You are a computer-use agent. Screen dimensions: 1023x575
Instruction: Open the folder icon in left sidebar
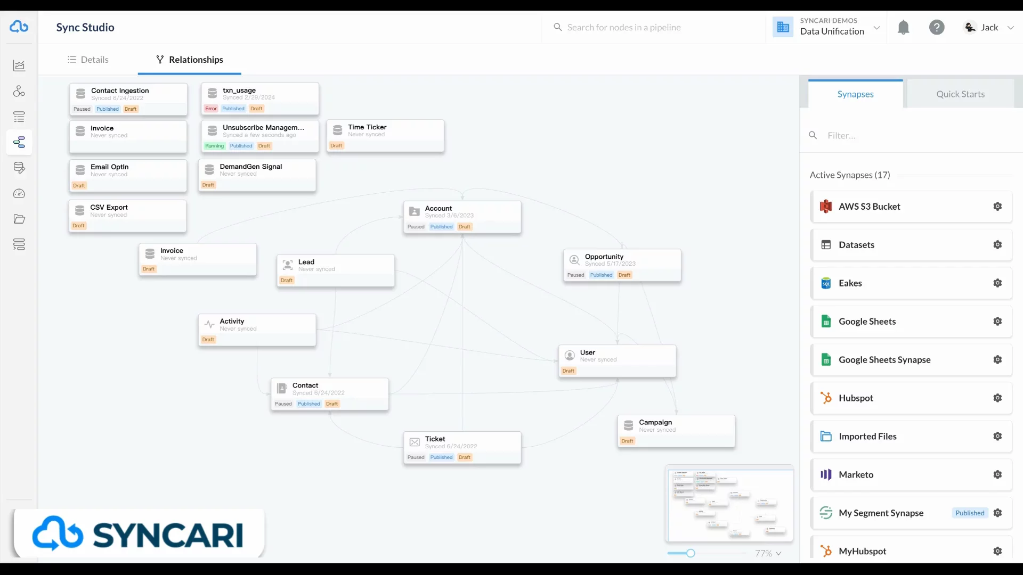[19, 219]
